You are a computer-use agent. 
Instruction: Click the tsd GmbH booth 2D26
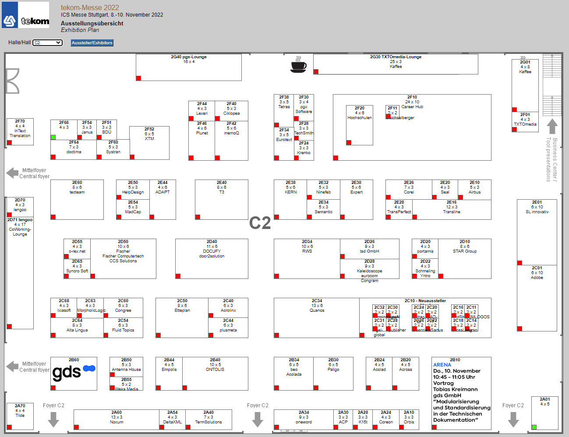point(369,249)
